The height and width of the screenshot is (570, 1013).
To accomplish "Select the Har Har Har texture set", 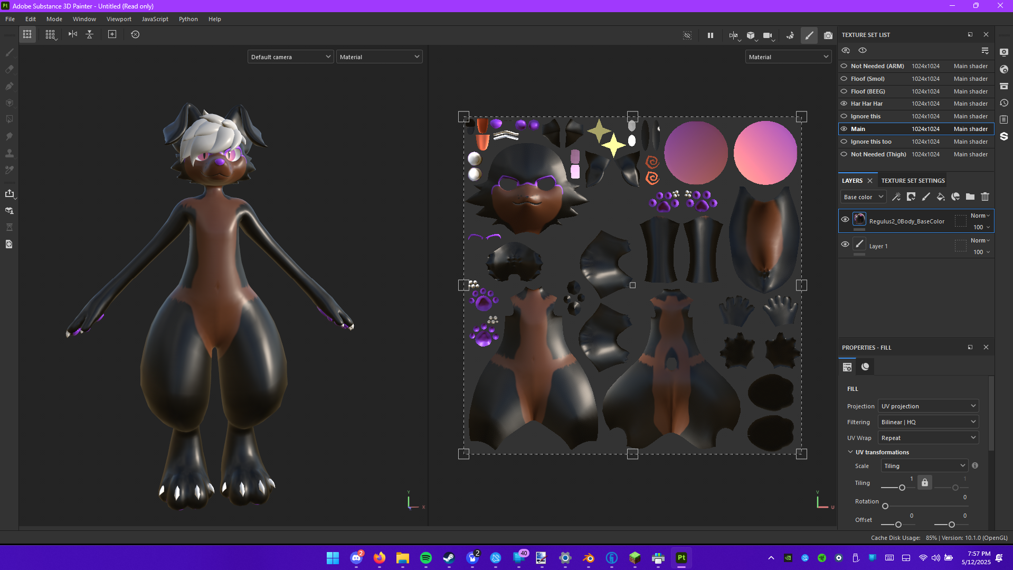I will [867, 104].
